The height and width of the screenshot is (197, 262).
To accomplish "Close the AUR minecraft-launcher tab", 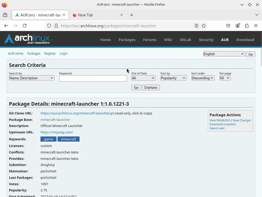I will point(64,15).
